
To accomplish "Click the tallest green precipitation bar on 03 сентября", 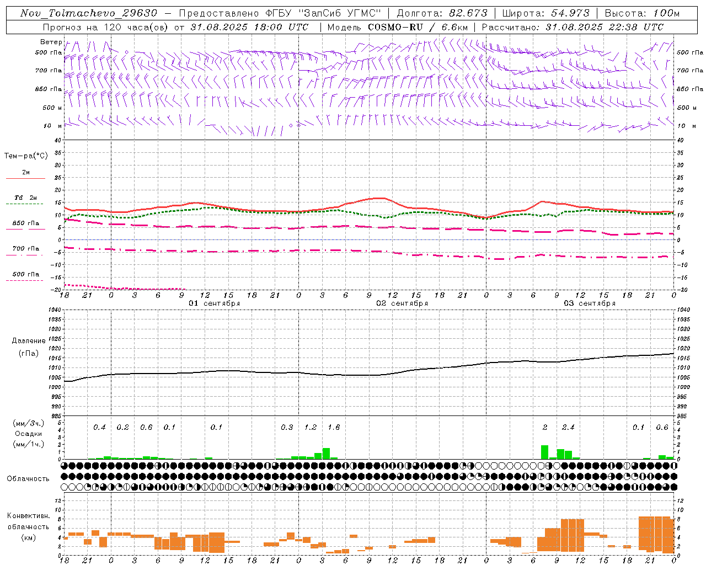I will [544, 452].
